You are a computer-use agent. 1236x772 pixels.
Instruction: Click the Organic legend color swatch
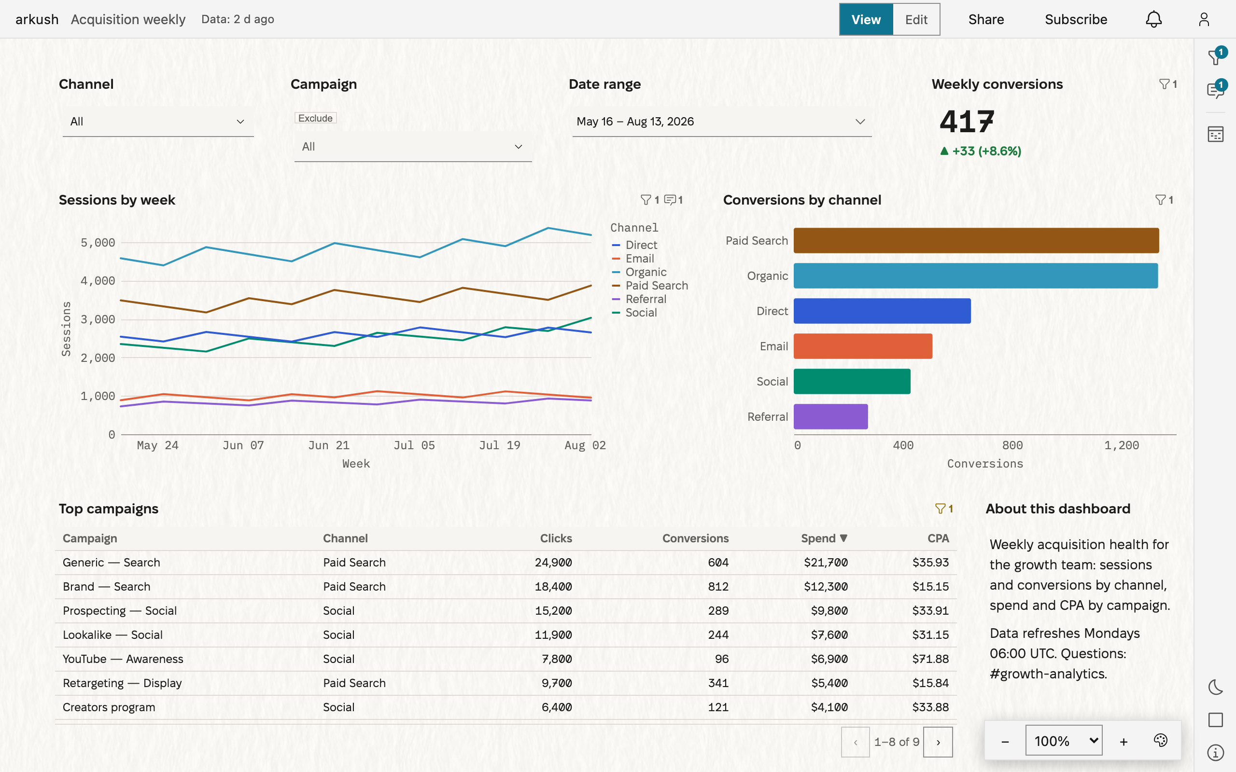tap(616, 272)
